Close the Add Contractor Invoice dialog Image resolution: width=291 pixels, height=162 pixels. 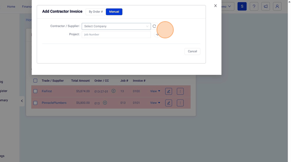[x=215, y=6]
